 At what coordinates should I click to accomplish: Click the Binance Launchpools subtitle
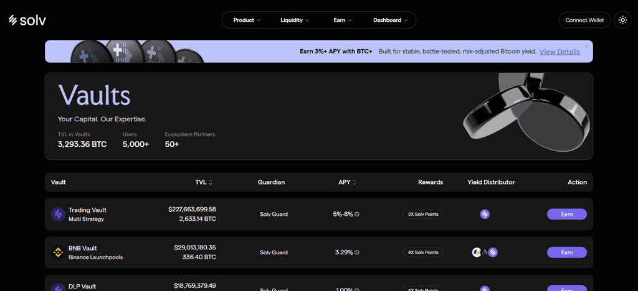click(x=95, y=257)
